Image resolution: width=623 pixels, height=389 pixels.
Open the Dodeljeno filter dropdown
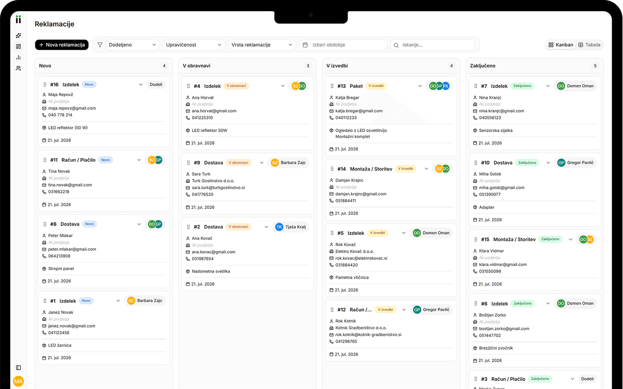tap(133, 45)
